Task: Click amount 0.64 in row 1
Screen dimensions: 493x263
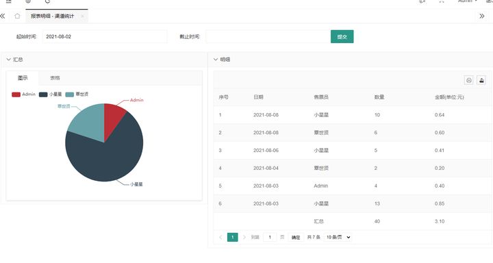Action: (440, 115)
